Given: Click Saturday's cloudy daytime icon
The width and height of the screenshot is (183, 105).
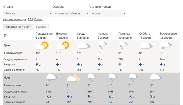Looking at the screenshot, I should [146, 45].
